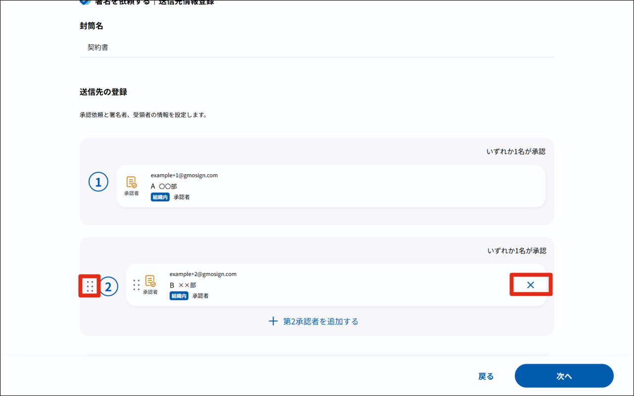Grab the group 2 drag handle dots
This screenshot has height=396, width=634.
(x=90, y=286)
